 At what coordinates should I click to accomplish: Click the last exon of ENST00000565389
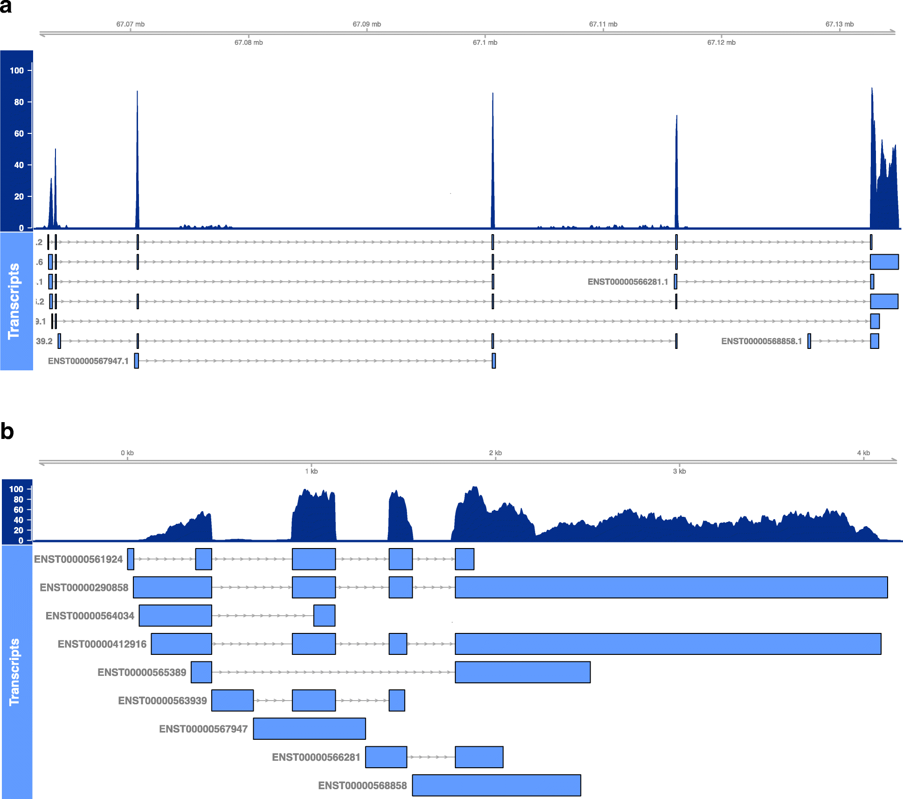coord(523,672)
